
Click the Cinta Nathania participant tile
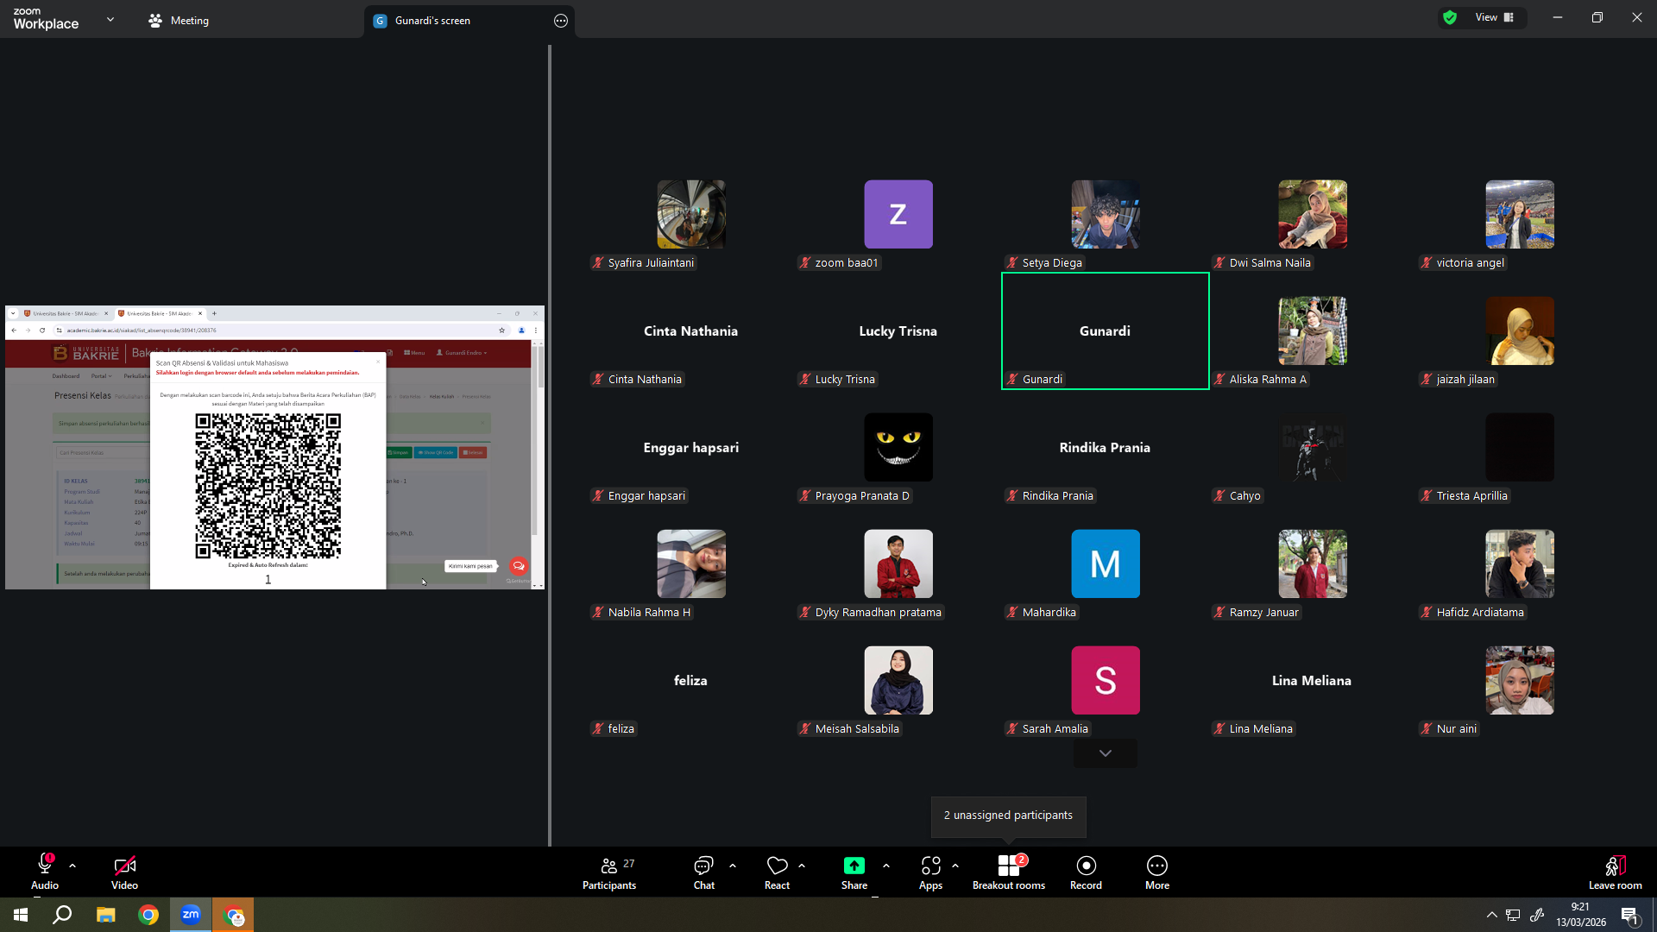[690, 331]
